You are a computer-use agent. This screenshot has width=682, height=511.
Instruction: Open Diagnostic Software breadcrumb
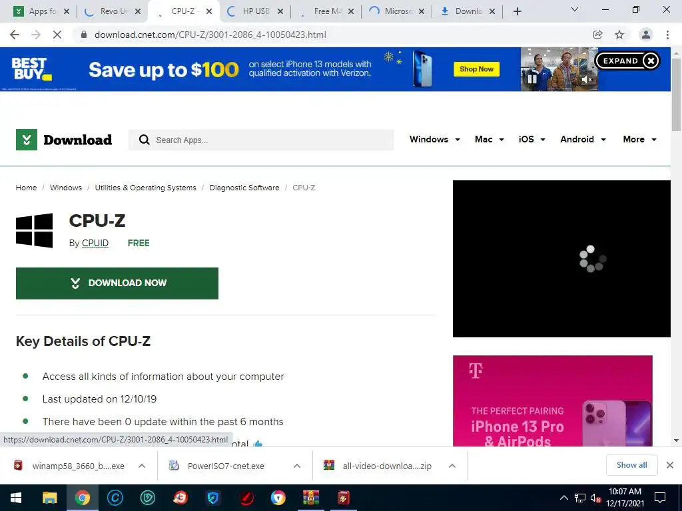coord(244,188)
